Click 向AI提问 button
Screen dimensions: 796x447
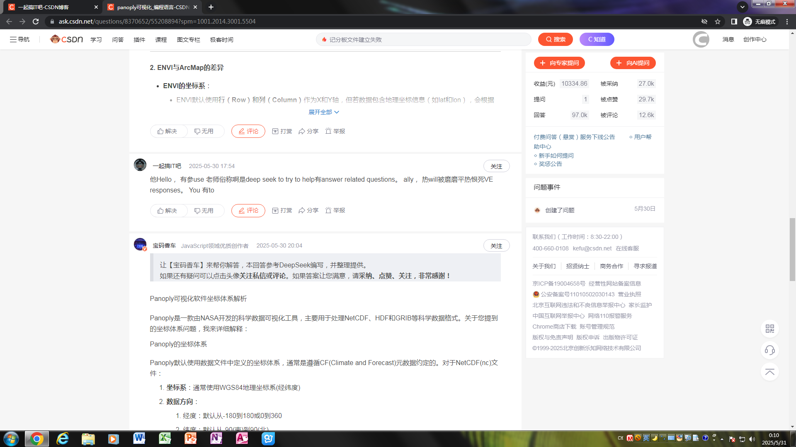(633, 63)
